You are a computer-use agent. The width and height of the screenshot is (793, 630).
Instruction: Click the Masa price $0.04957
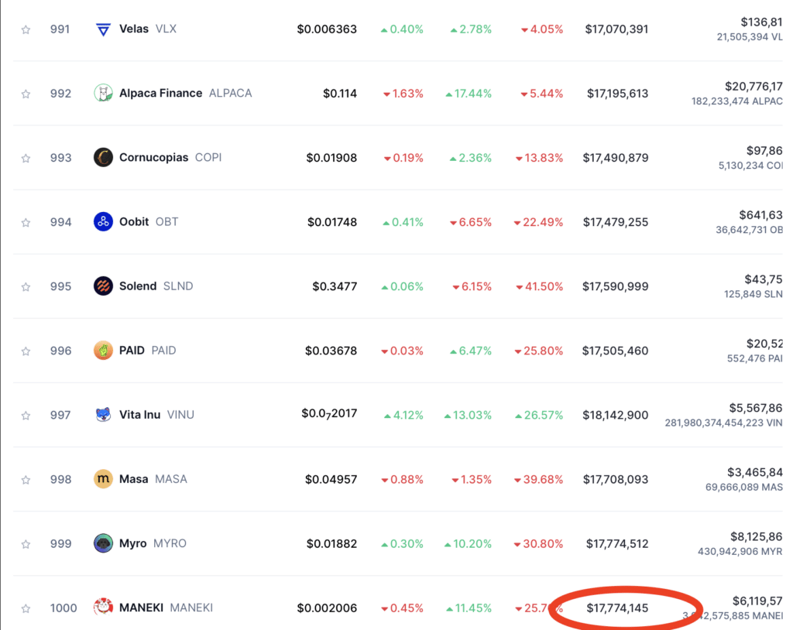pos(331,479)
